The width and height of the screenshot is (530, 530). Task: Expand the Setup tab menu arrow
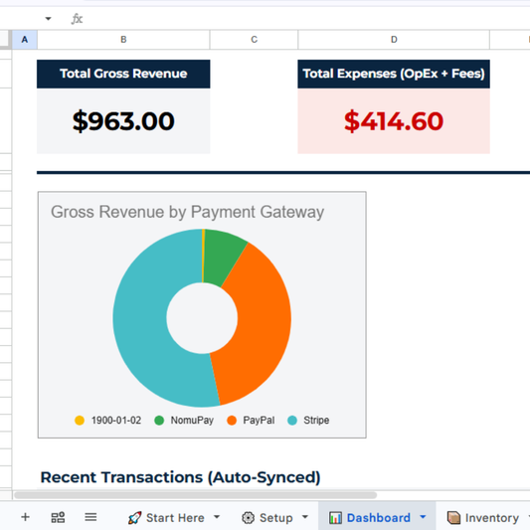(305, 517)
